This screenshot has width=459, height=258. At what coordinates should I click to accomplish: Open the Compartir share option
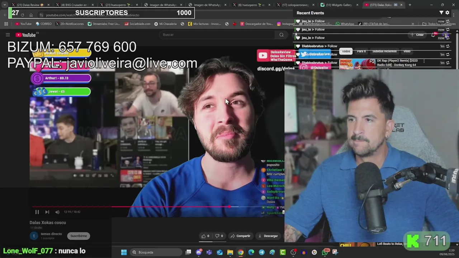point(240,236)
